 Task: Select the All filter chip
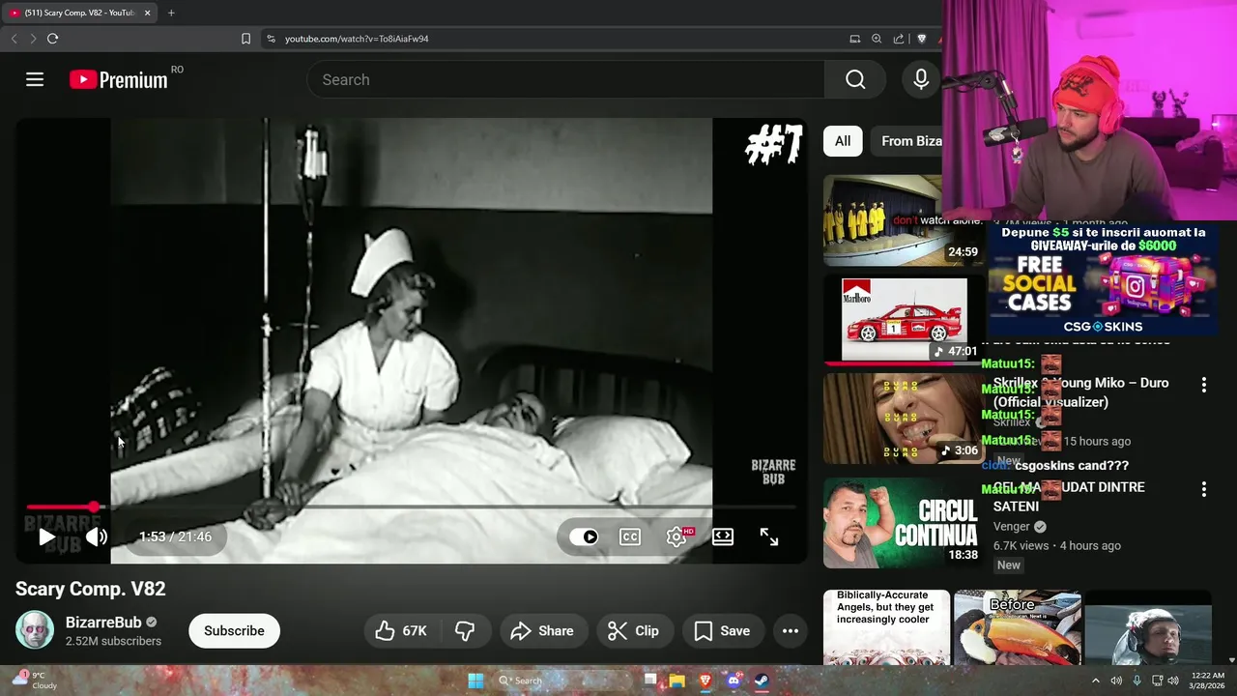pos(843,141)
